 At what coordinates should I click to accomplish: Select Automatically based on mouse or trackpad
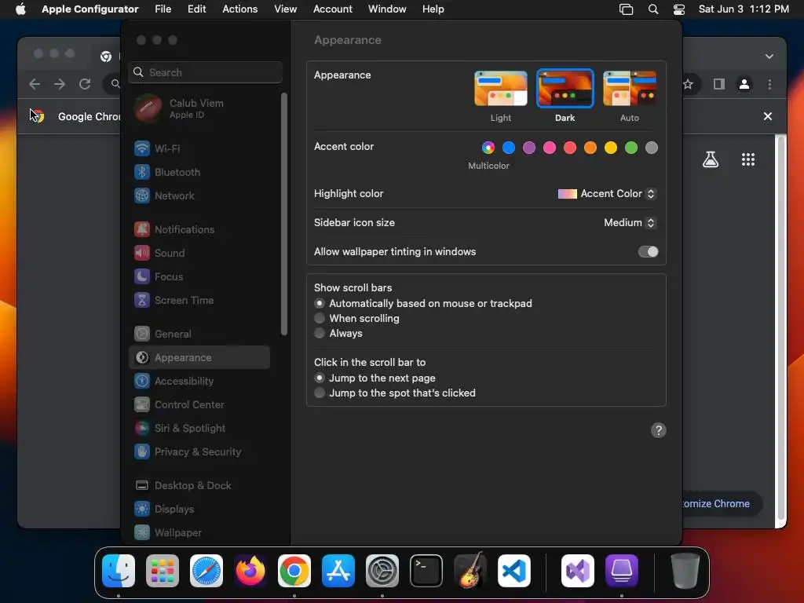(x=423, y=304)
